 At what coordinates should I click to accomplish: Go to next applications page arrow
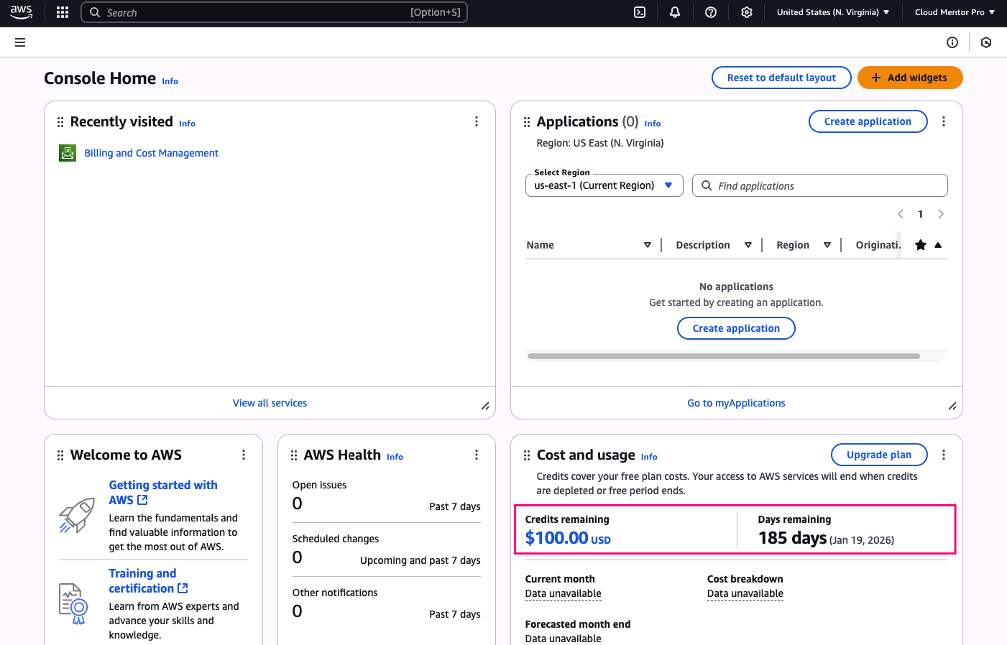941,214
